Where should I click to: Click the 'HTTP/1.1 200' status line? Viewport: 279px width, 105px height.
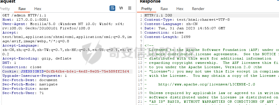(158, 15)
